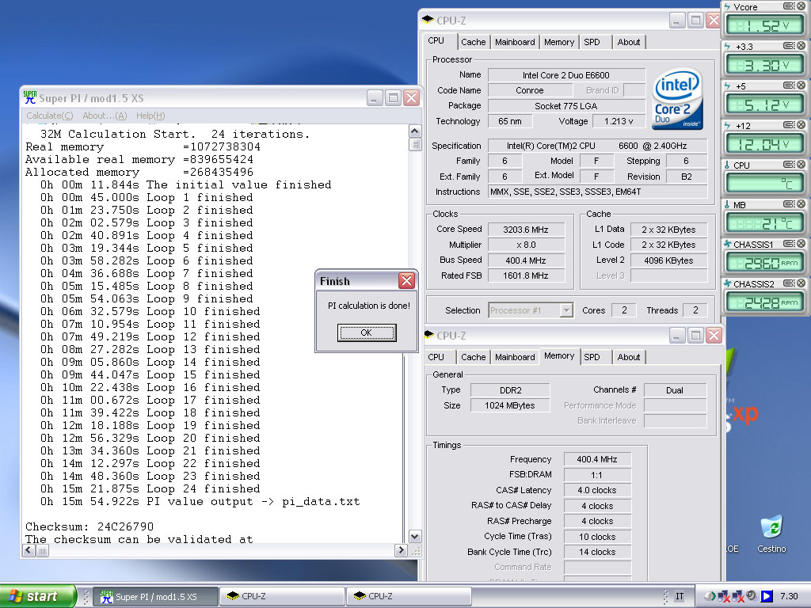Screen dimensions: 811x608
Task: Click the taskbar clock showing 7.30
Action: coord(789,596)
